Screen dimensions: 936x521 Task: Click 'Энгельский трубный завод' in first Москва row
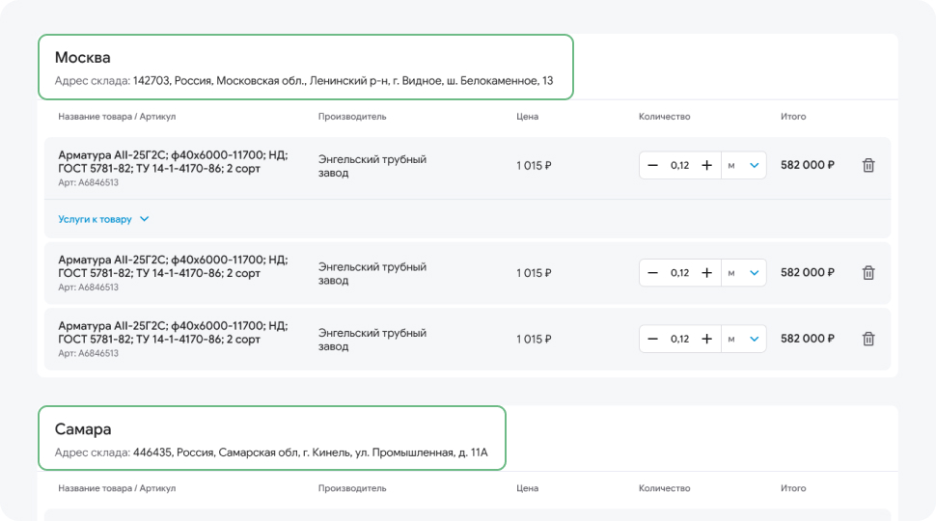[372, 166]
